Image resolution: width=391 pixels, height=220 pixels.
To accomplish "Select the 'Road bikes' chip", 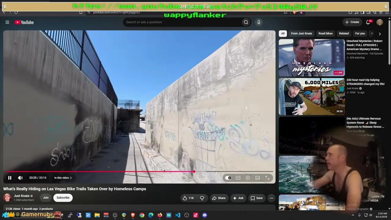I will [x=326, y=34].
